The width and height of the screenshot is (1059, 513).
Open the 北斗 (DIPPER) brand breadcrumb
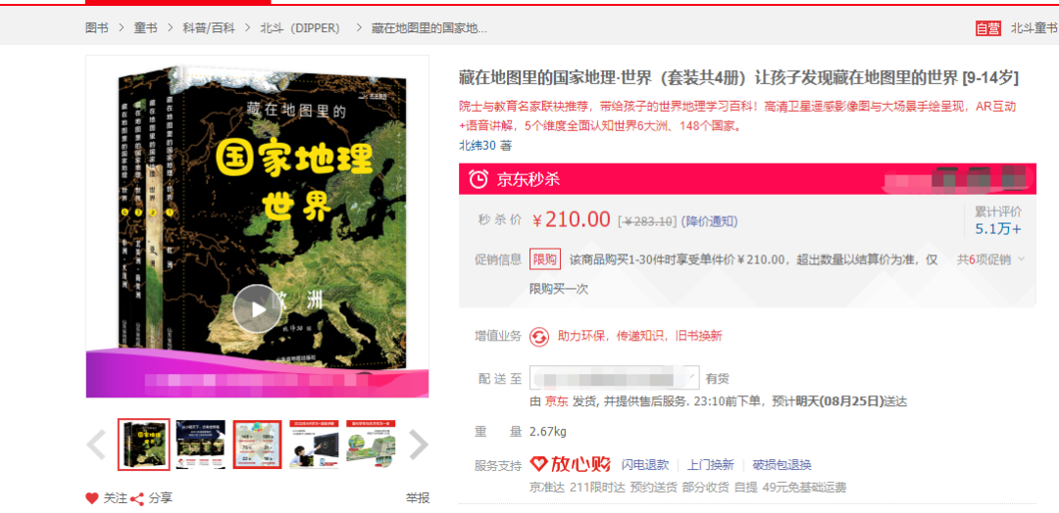point(300,28)
